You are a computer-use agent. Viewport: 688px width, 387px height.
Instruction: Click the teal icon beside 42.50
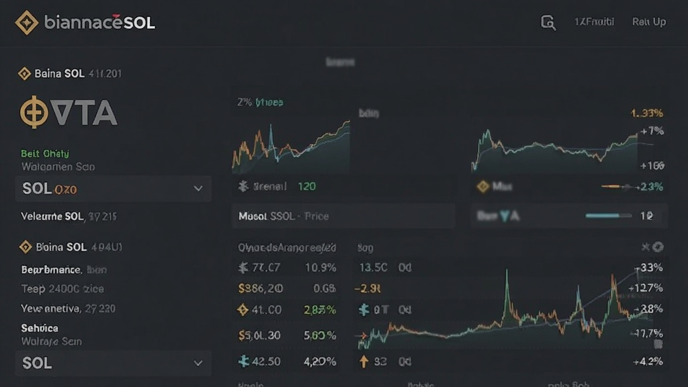pos(243,361)
